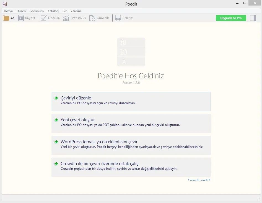Open the Yardım menu
This screenshot has height=203, width=262.
pos(76,11)
